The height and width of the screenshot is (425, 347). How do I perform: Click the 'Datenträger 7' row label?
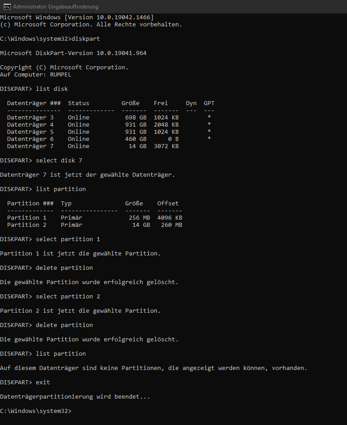tap(30, 146)
